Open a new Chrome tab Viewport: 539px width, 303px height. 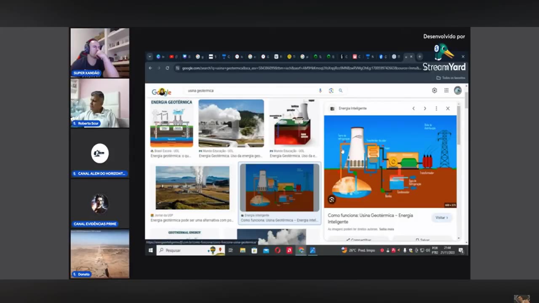[419, 56]
